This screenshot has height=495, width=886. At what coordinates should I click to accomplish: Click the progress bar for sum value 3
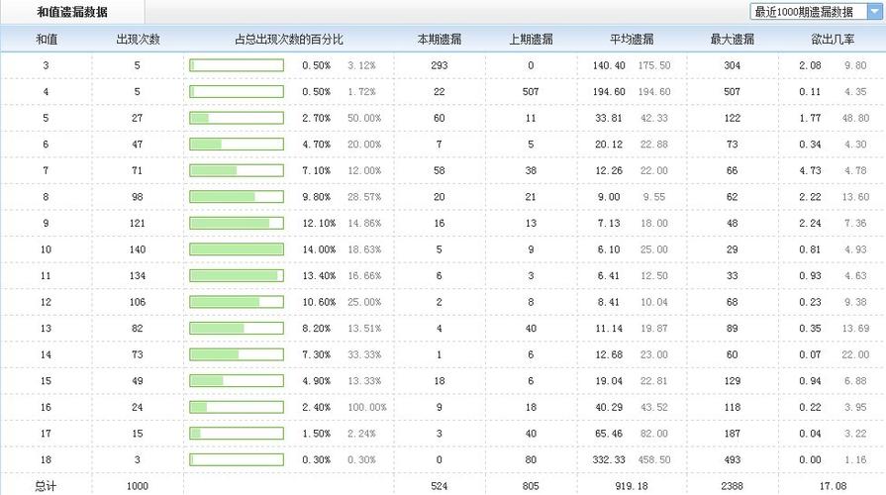(x=237, y=65)
